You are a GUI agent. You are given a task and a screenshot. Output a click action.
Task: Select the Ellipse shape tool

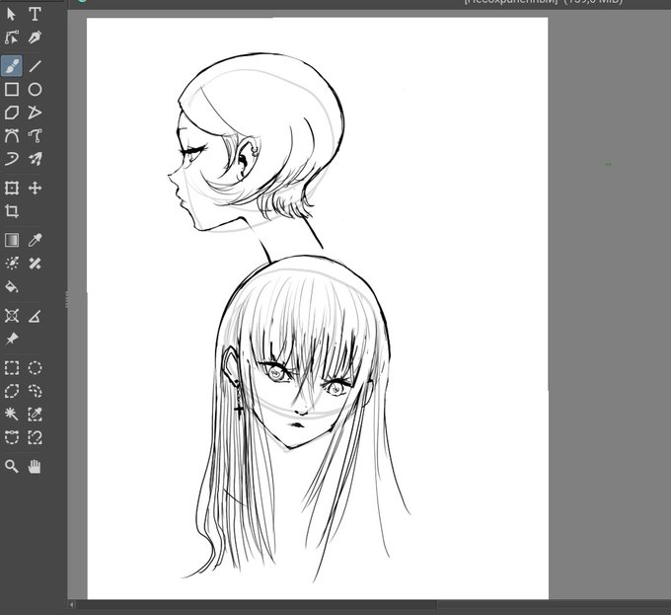[35, 90]
